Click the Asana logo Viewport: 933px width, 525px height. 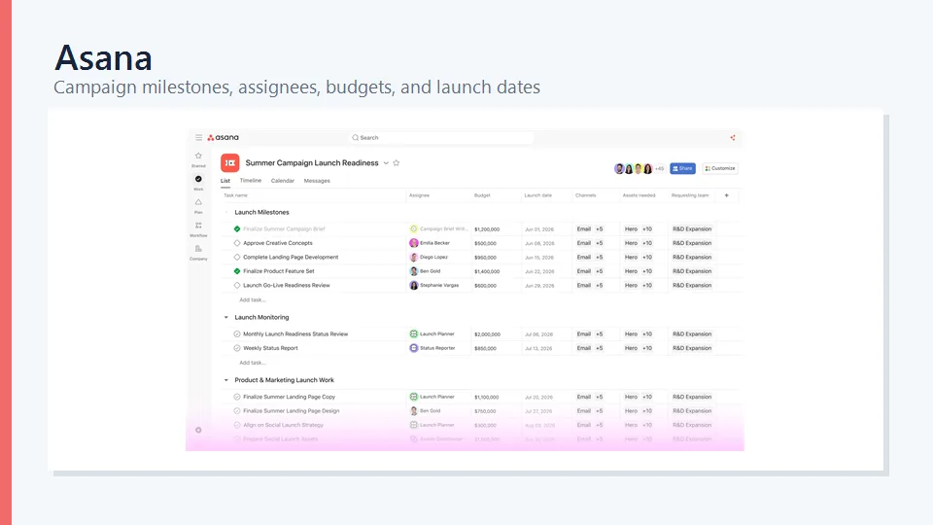(224, 137)
